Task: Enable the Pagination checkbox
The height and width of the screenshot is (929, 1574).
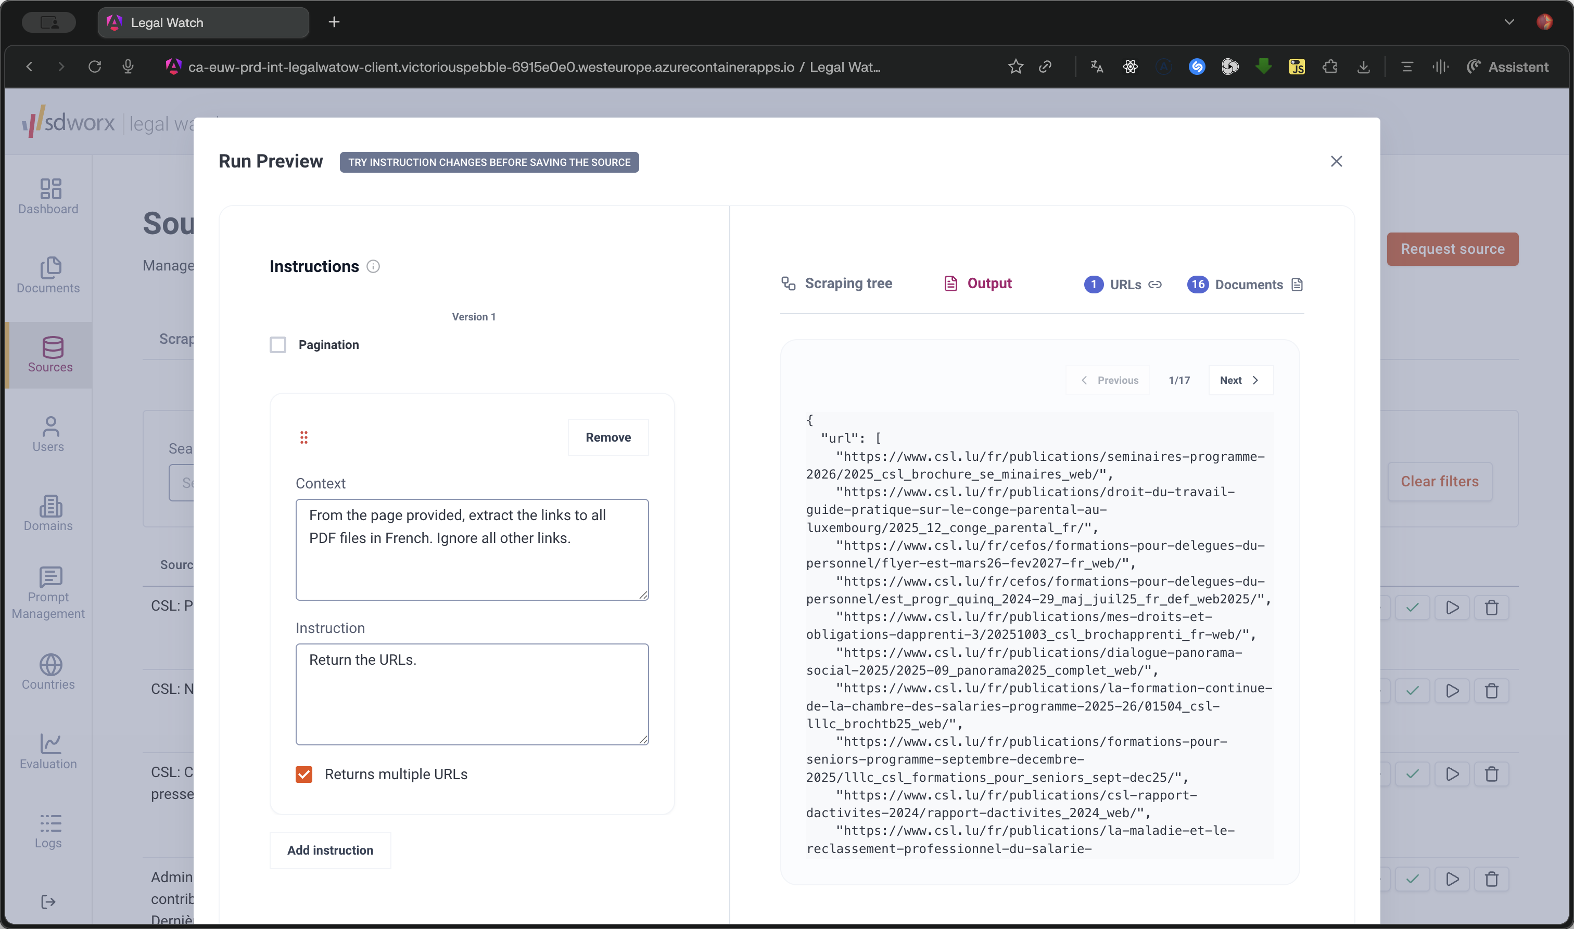Action: coord(277,345)
